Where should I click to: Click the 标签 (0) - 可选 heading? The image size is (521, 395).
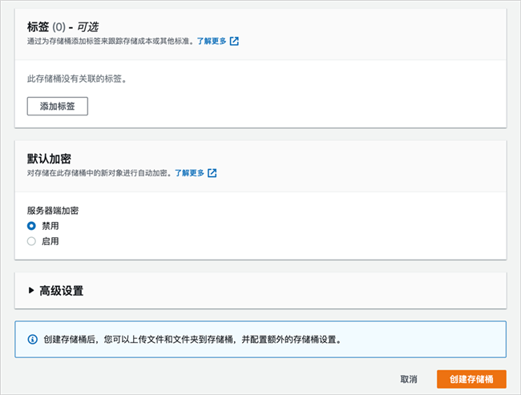(63, 27)
